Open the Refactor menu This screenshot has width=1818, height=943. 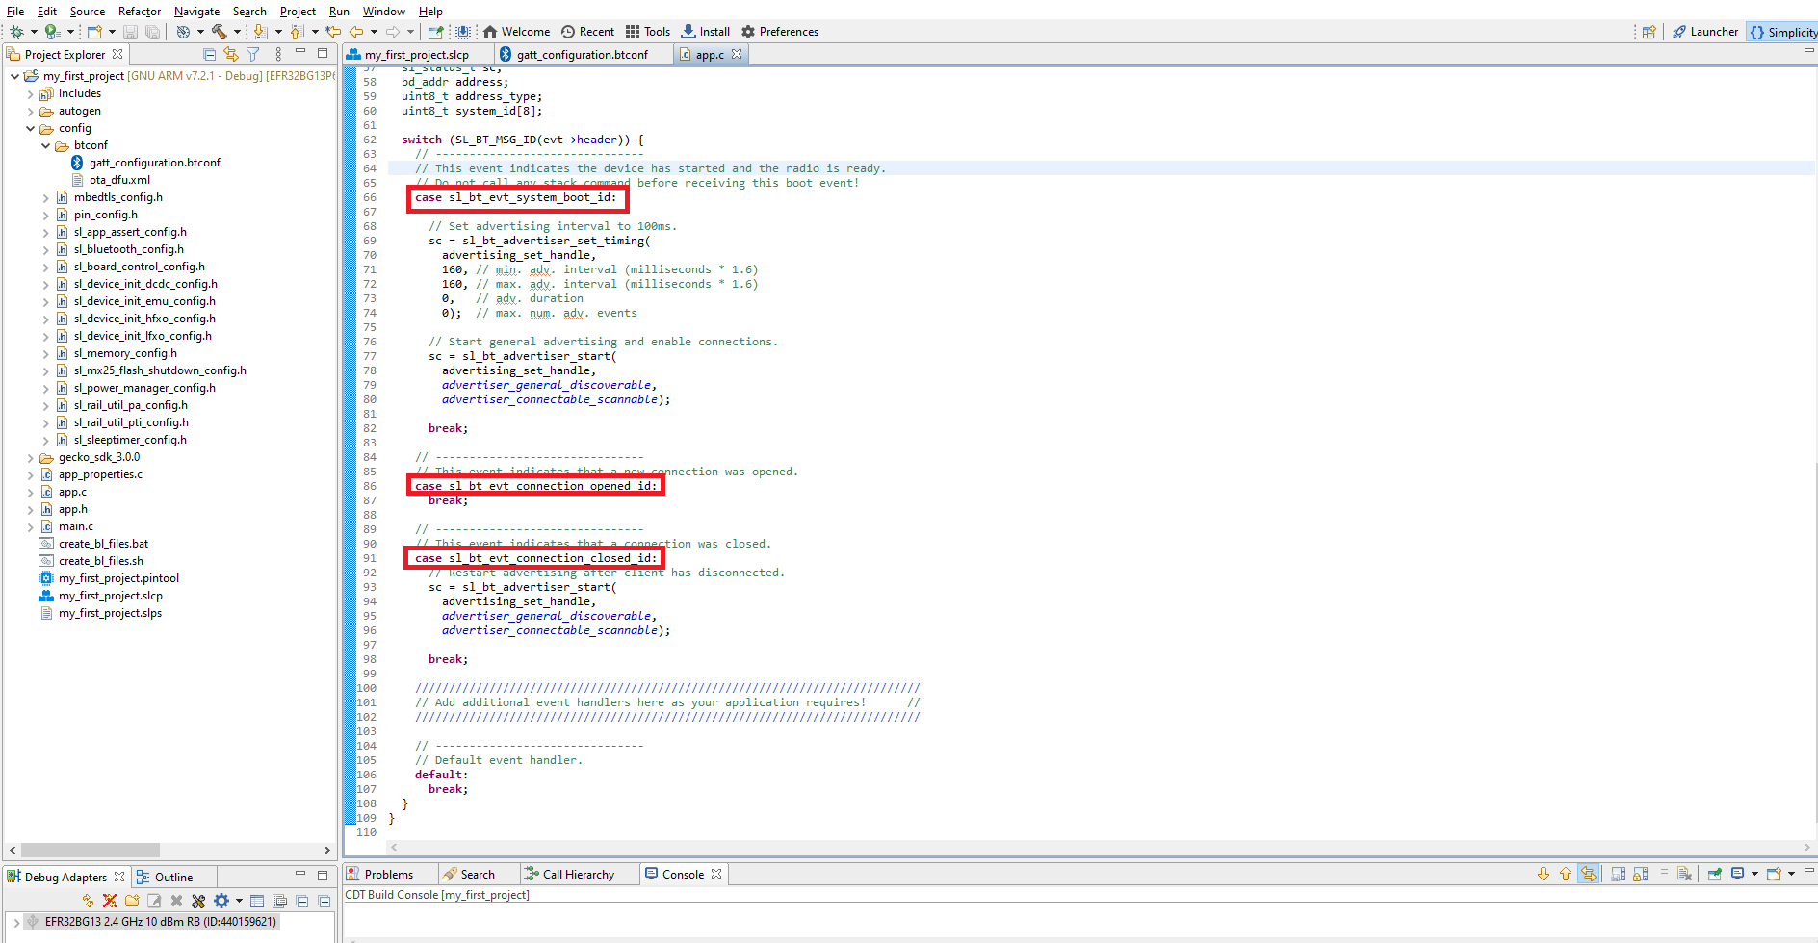pos(140,12)
